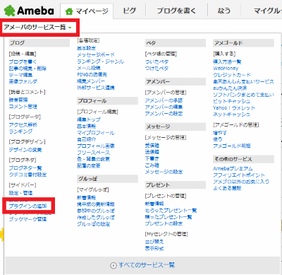Open Amebaプレミアム link

coord(233,169)
